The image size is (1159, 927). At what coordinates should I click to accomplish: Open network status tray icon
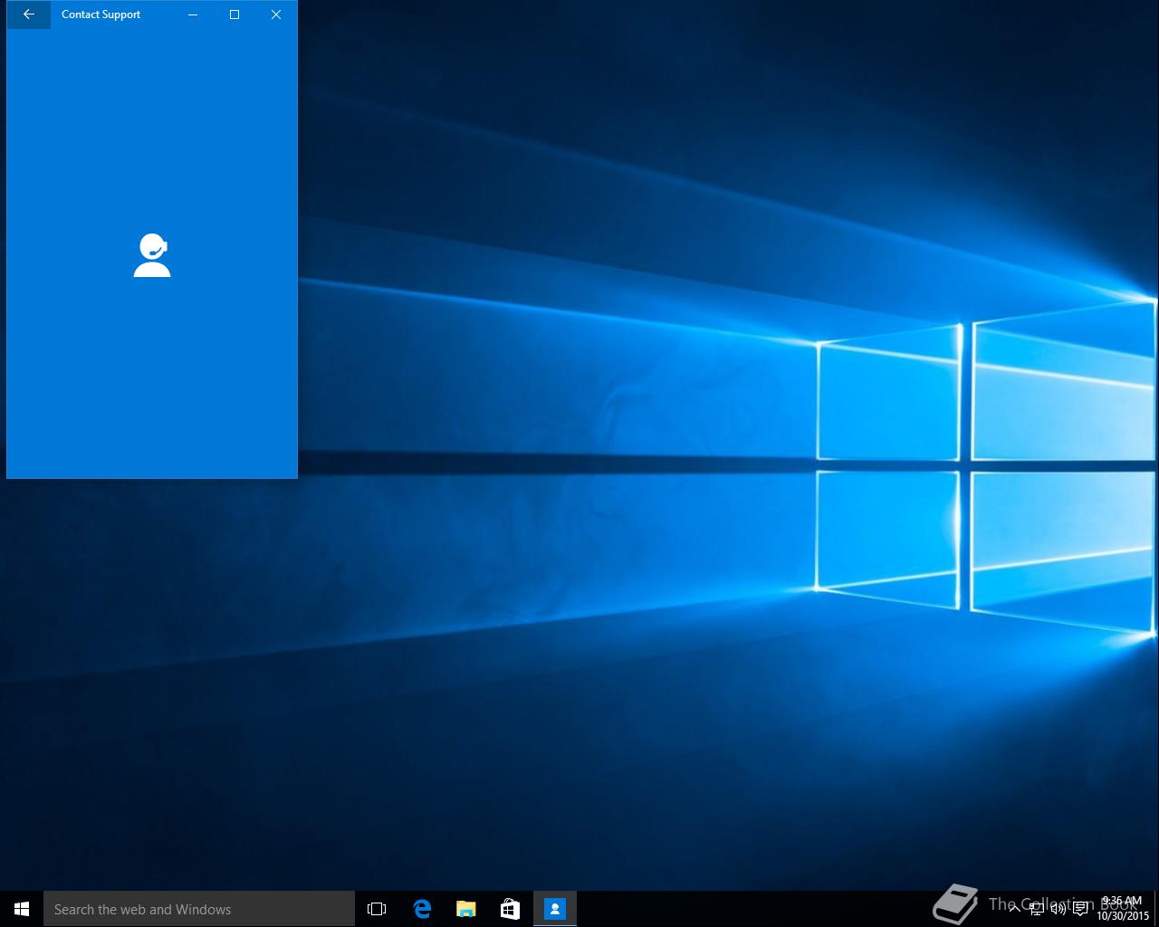[x=1037, y=909]
